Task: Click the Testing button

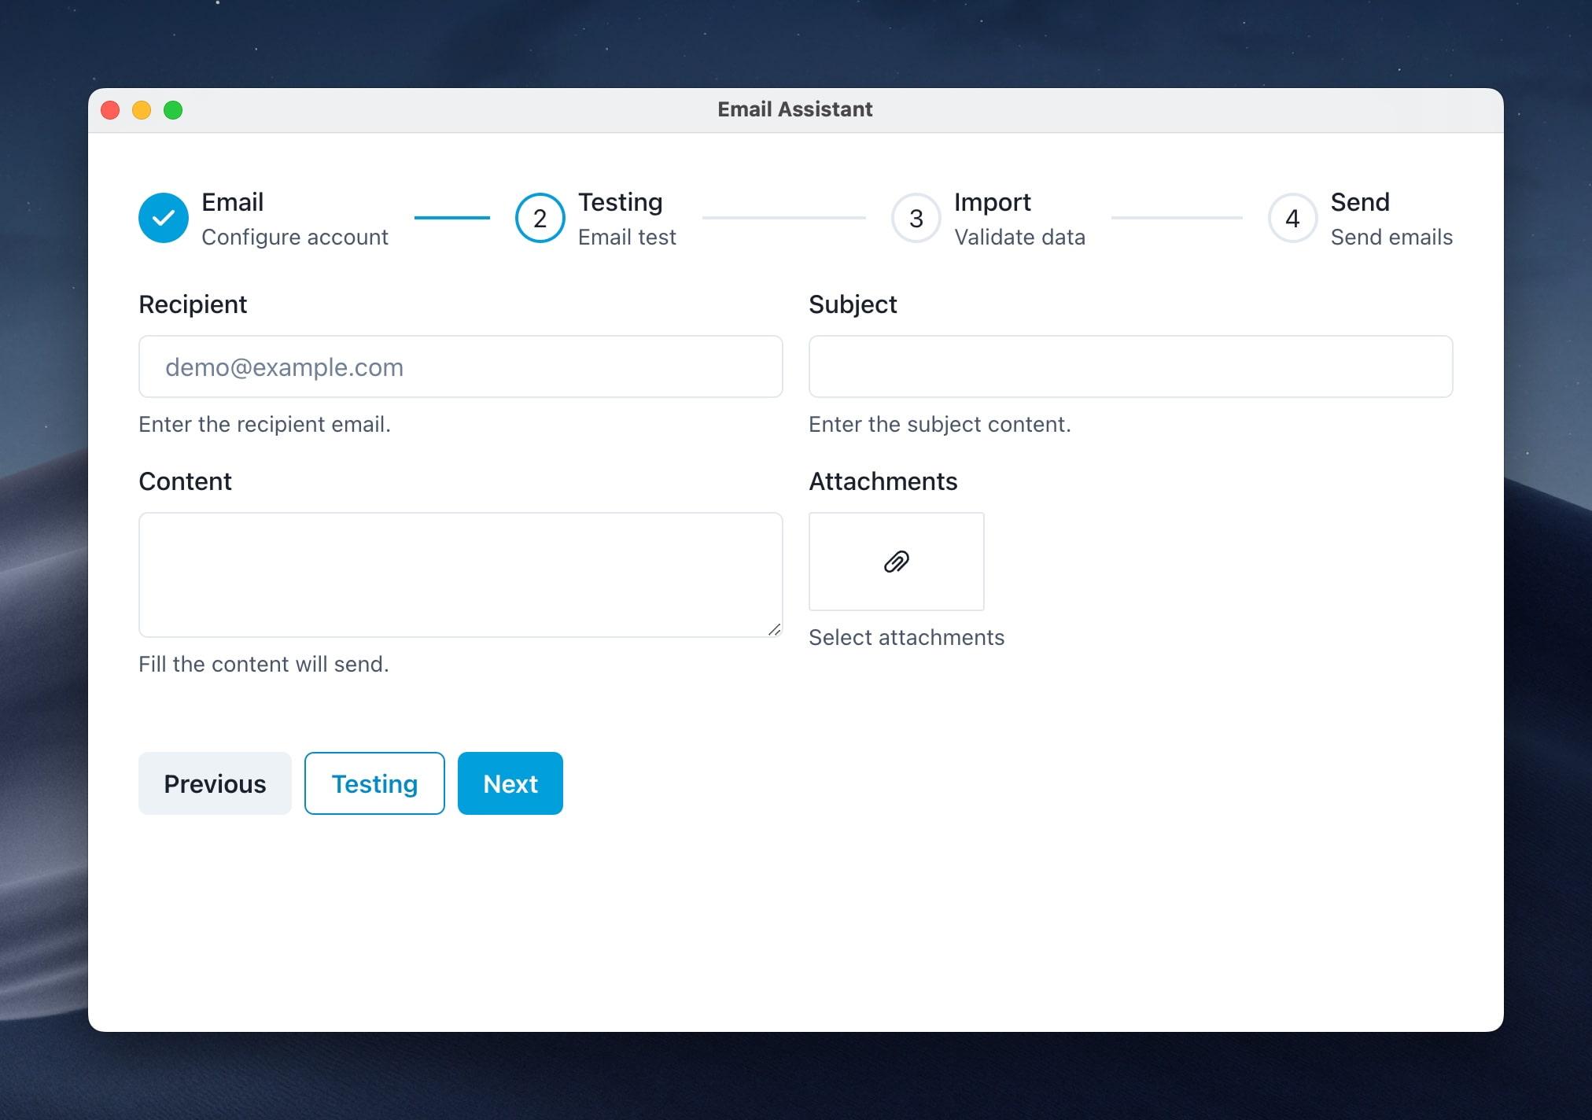Action: coord(374,783)
